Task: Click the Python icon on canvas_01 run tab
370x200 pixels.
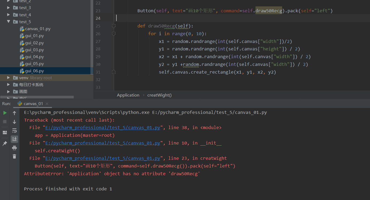Action: pyautogui.click(x=20, y=104)
